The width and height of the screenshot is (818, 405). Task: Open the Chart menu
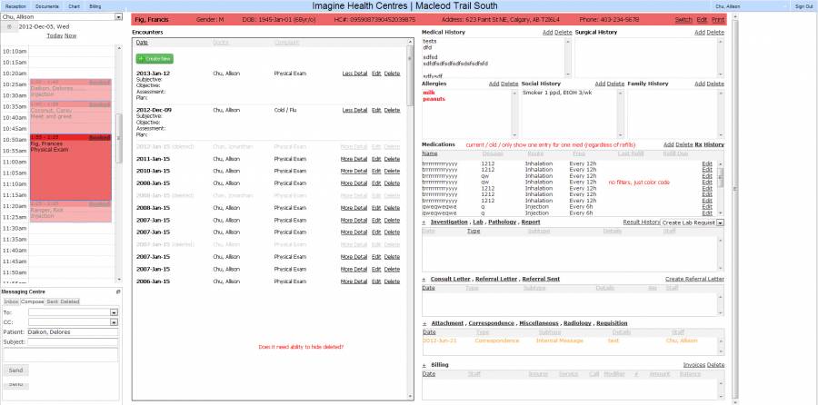coord(75,6)
